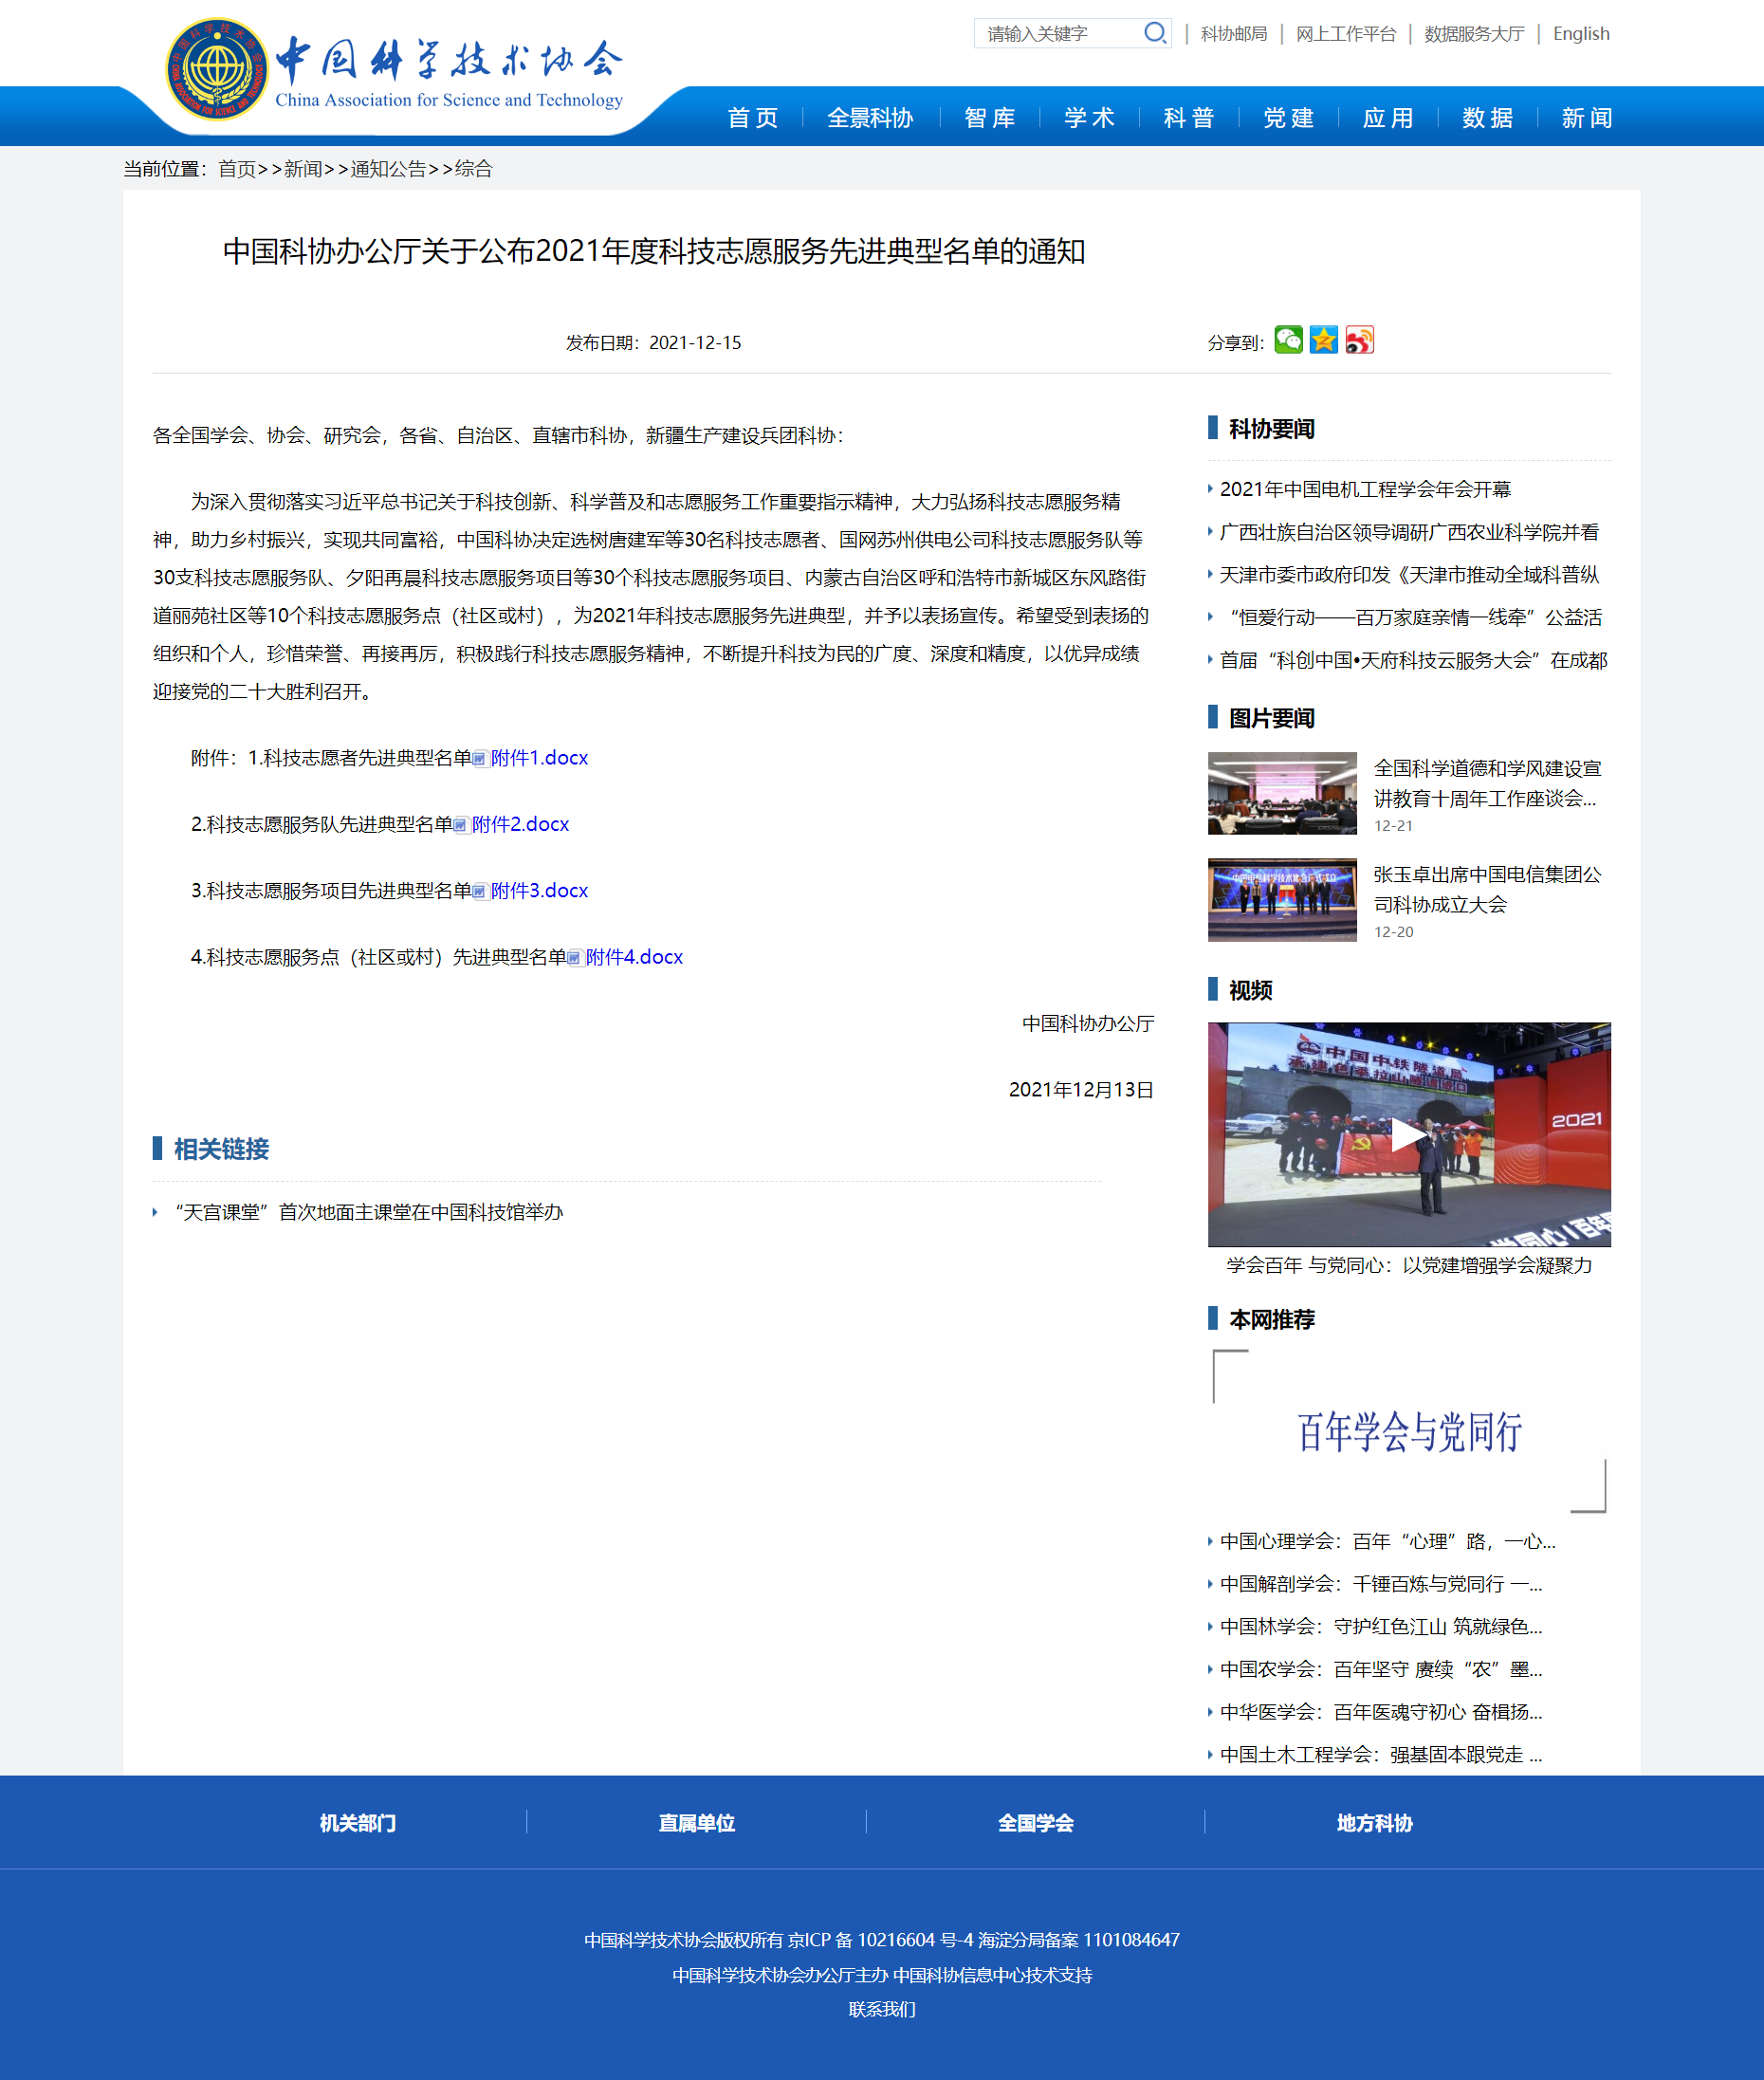Download 附件4.docx attachment

[x=634, y=957]
